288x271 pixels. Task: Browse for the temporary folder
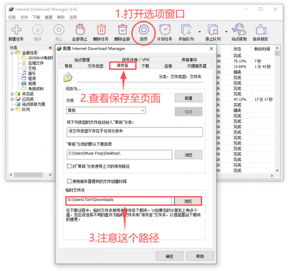188,201
